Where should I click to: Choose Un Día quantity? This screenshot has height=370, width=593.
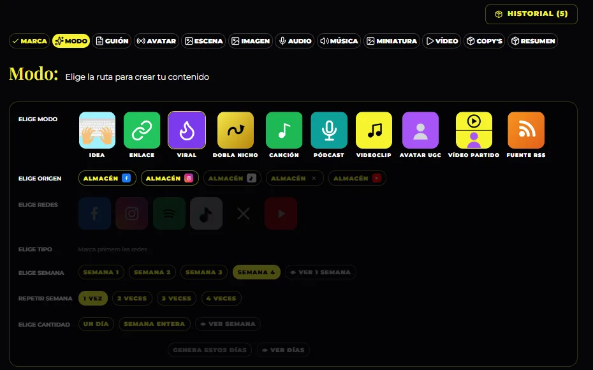pos(96,324)
